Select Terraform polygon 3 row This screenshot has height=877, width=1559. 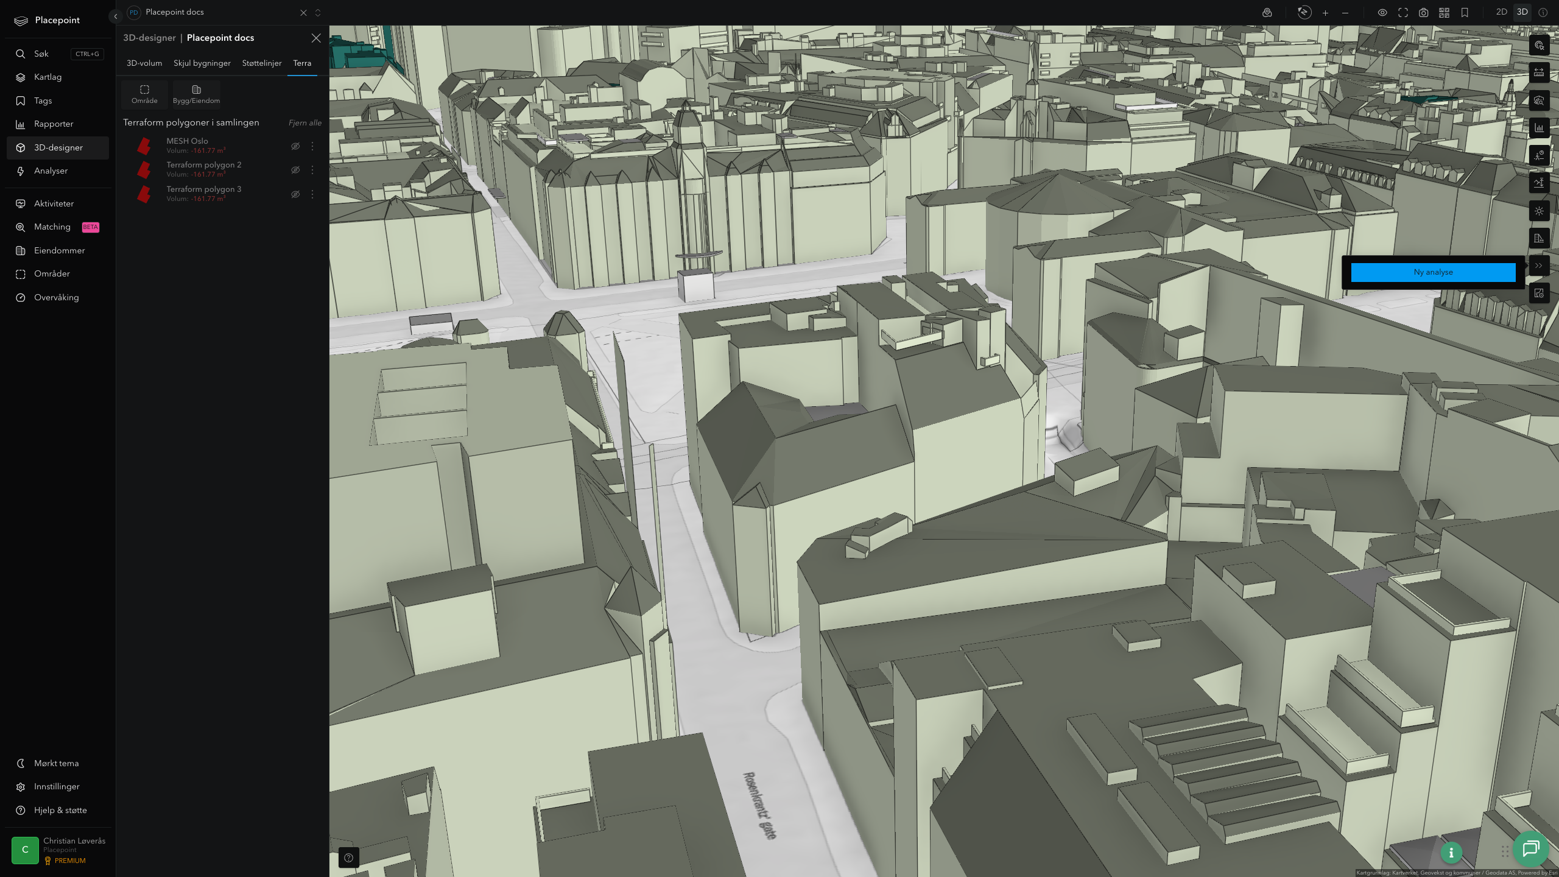[x=223, y=194]
